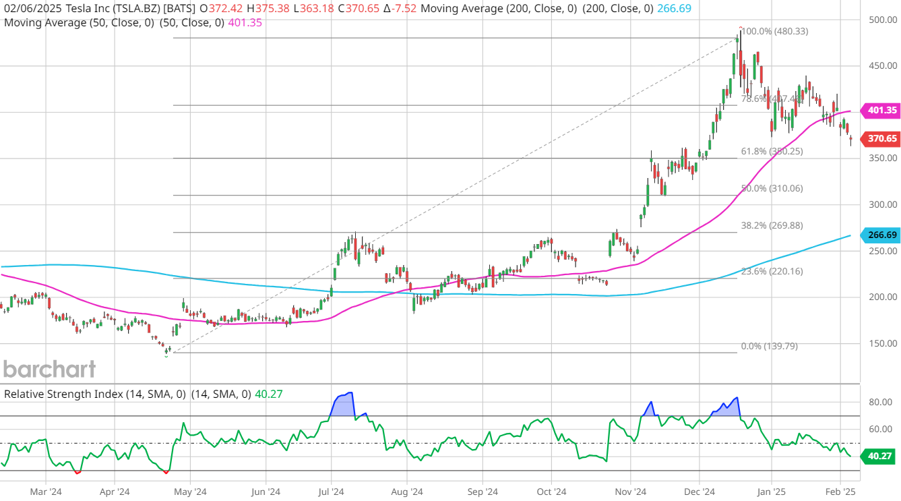Select the 500.00 price axis value
Image resolution: width=901 pixels, height=501 pixels.
coord(884,20)
